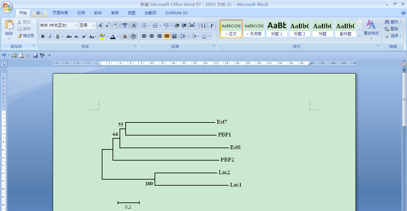This screenshot has height=211, width=407.
Task: Apply subscript formatting
Action: [x=77, y=37]
